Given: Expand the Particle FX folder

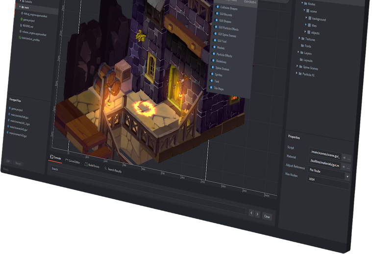Looking at the screenshot, I should (297, 73).
